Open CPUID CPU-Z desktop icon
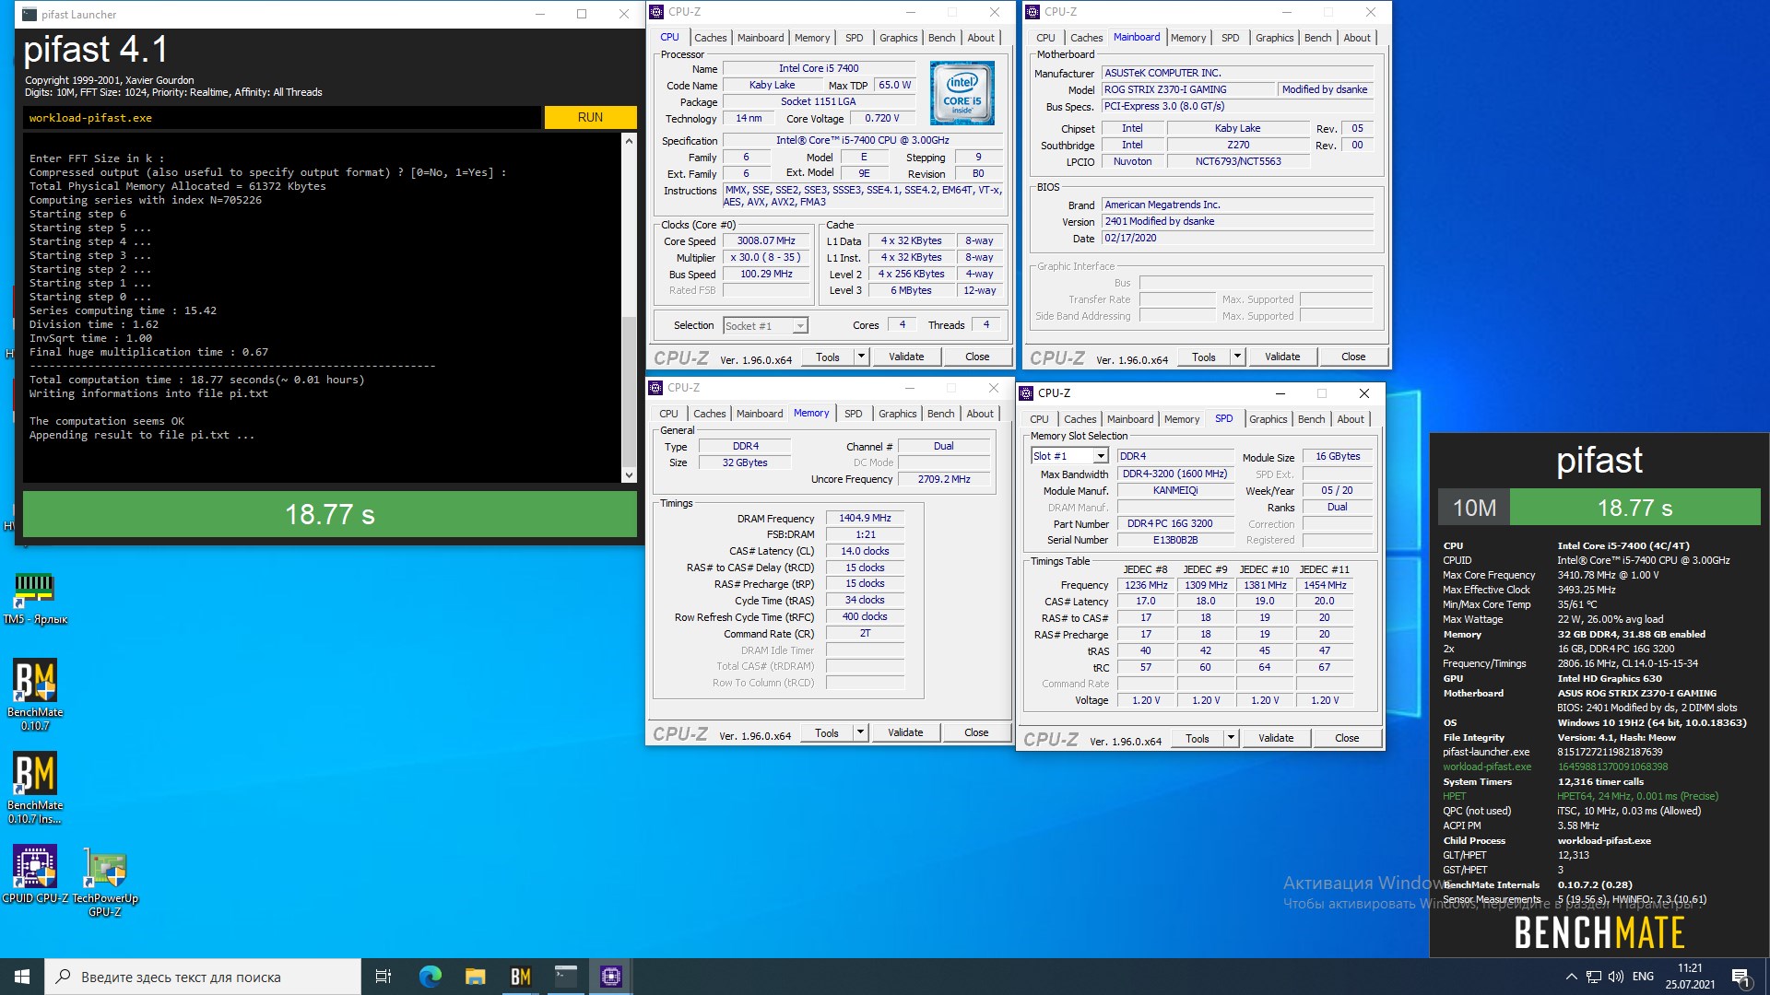 click(35, 875)
